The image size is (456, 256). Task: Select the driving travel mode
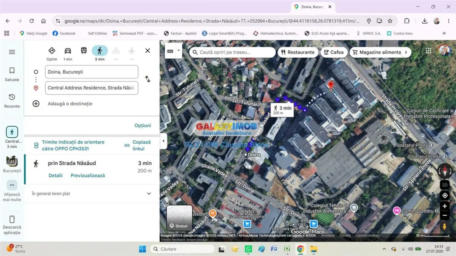tap(68, 53)
